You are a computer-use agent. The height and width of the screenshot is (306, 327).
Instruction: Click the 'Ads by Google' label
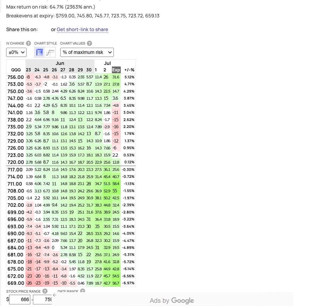[x=172, y=301]
